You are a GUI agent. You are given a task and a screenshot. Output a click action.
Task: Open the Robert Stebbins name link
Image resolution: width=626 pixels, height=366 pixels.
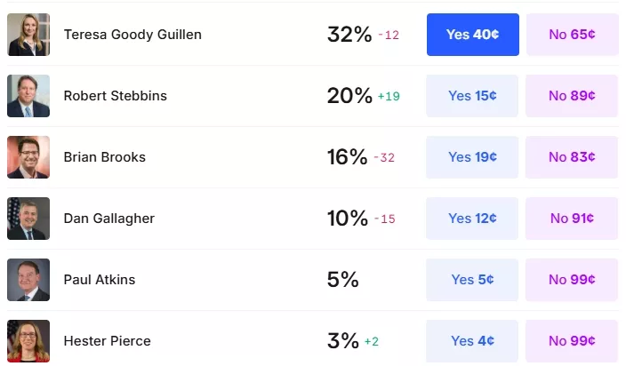(116, 96)
